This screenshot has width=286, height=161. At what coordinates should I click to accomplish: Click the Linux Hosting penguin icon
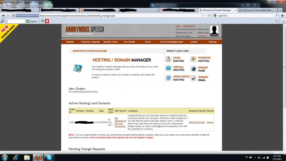coord(168,59)
